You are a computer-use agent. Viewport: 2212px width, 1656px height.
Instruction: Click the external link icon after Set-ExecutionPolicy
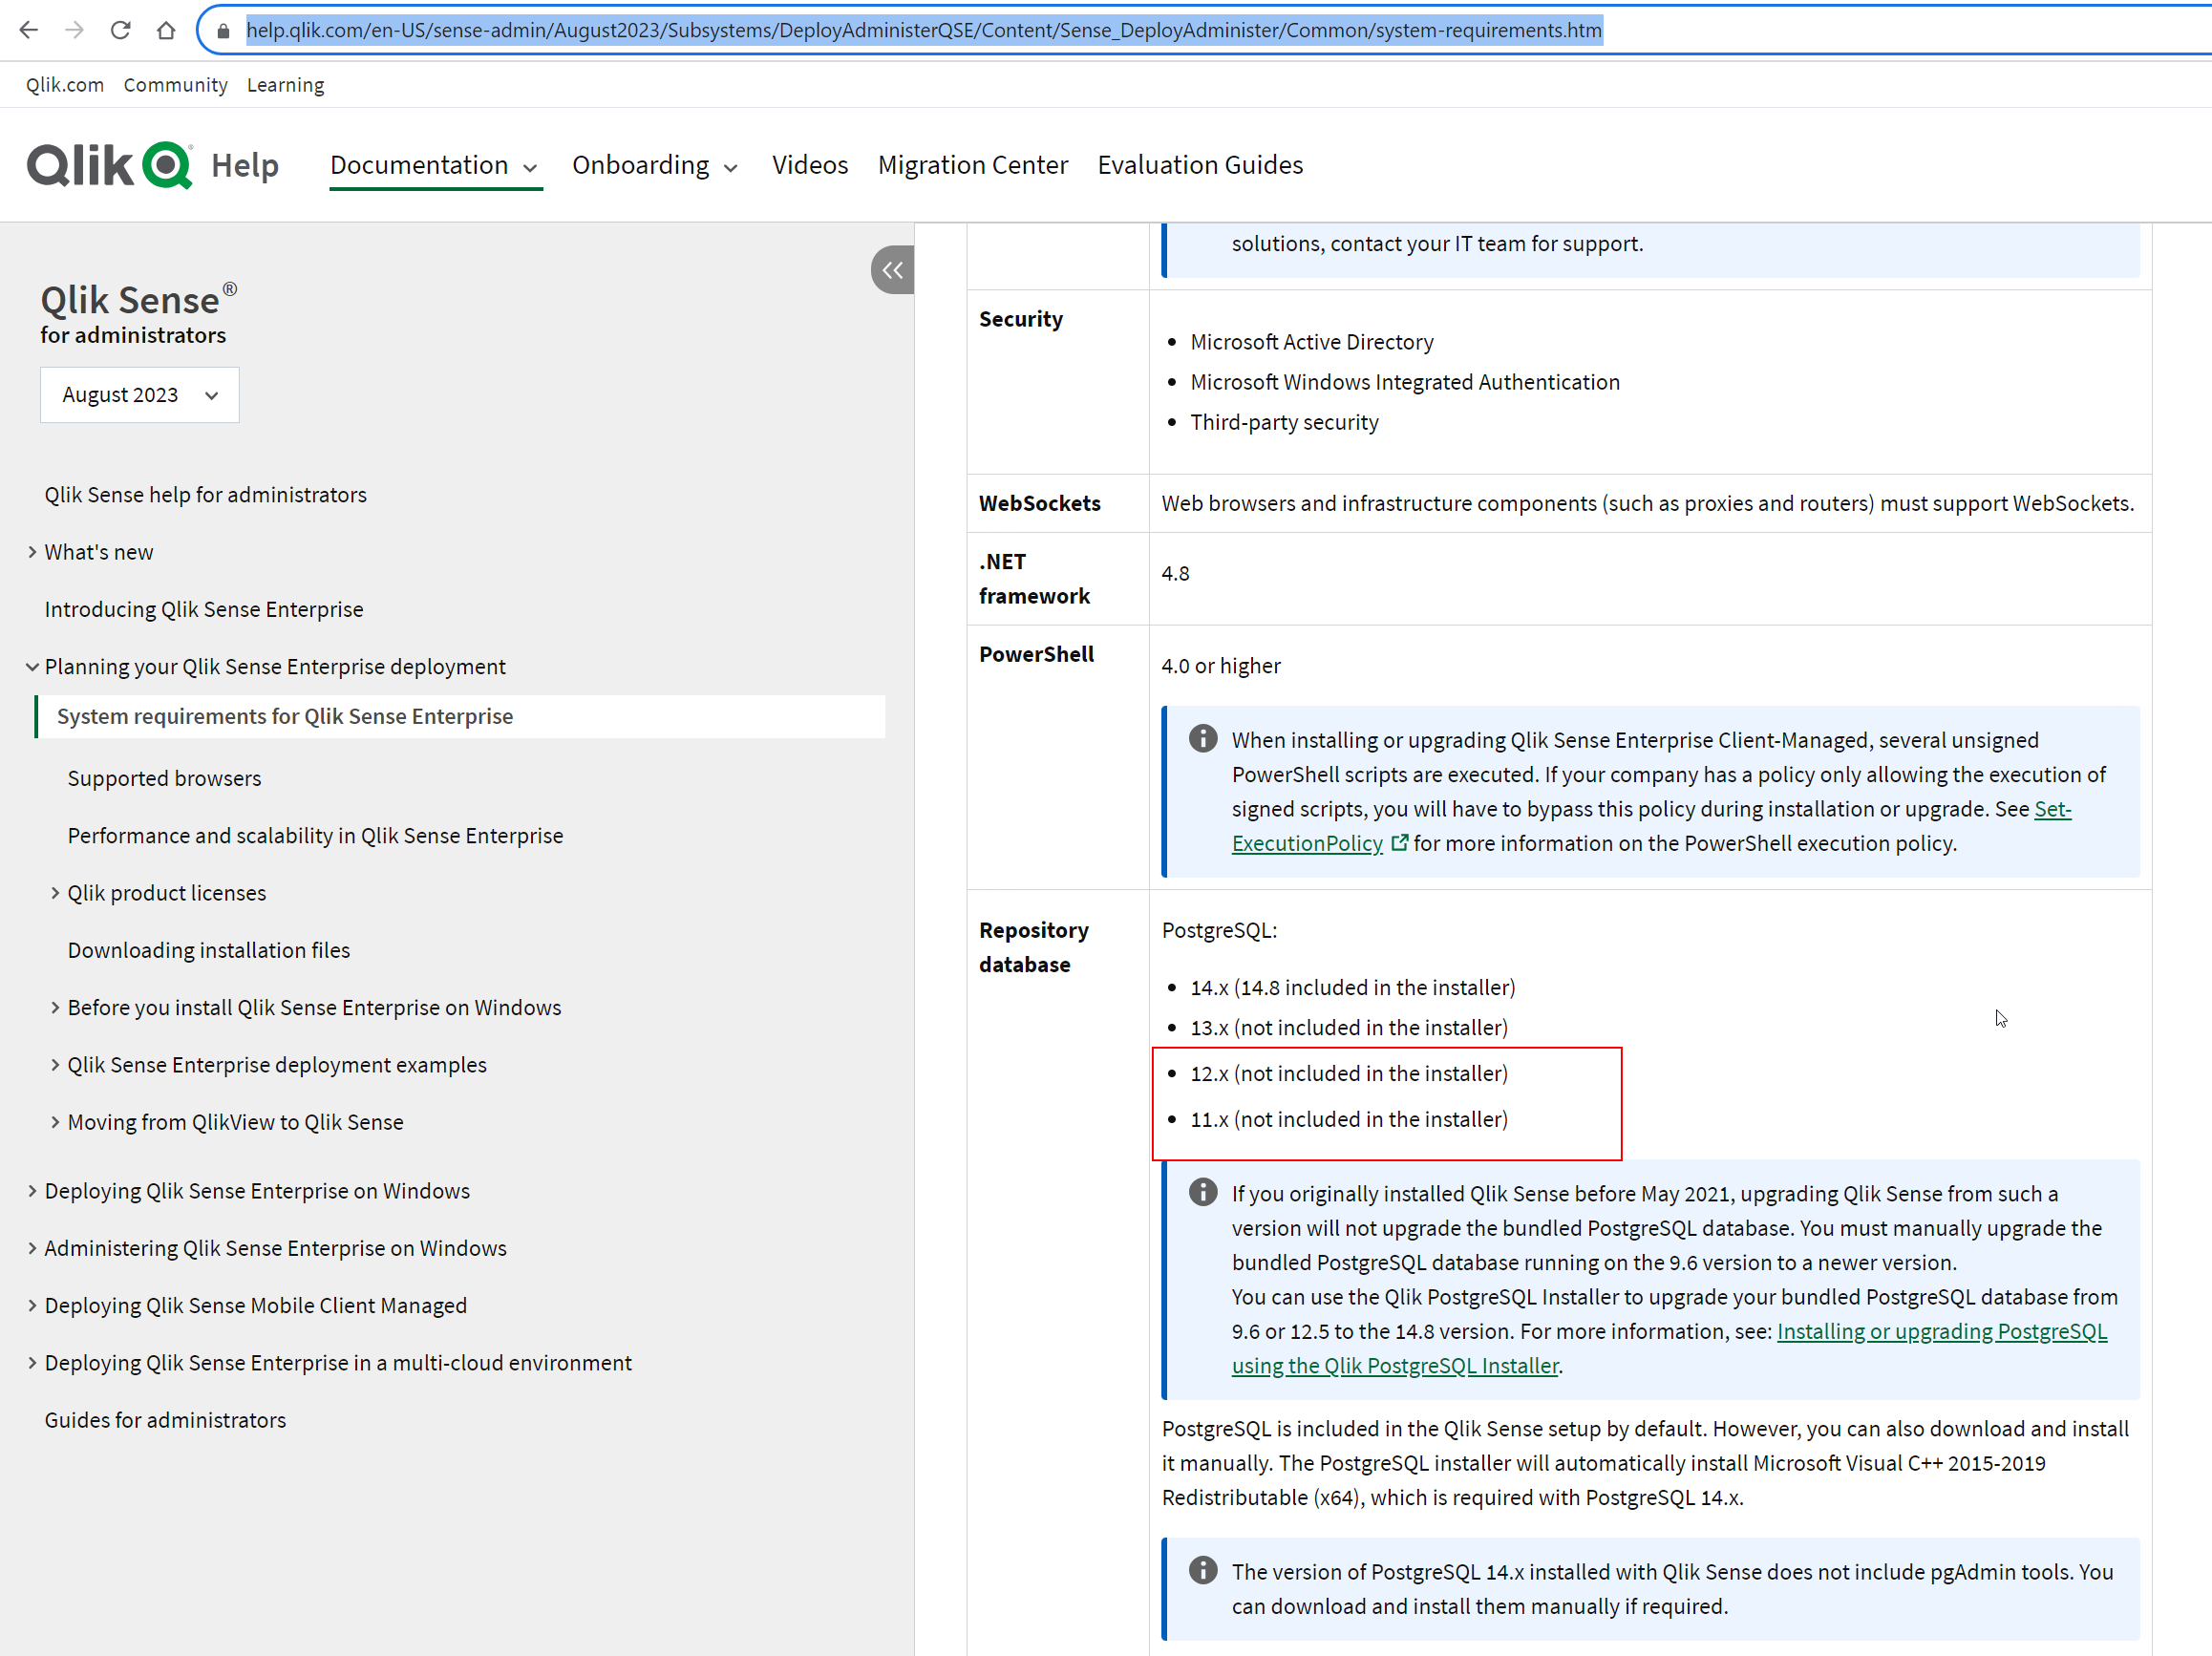[1399, 843]
